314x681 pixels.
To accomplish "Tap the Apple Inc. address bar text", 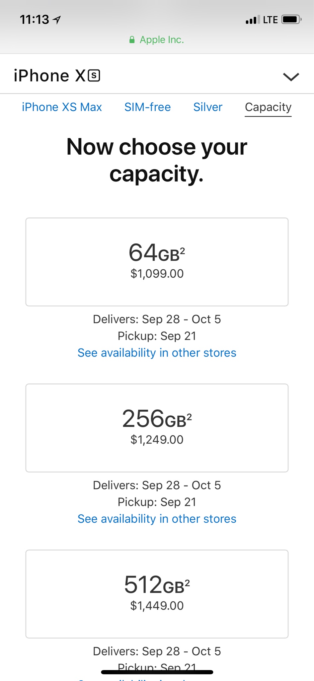I will [x=162, y=40].
